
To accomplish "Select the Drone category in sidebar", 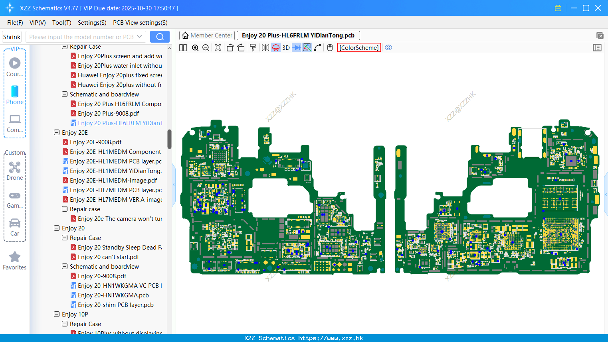I will tap(15, 171).
